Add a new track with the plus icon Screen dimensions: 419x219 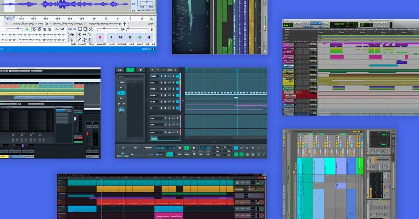(152, 70)
